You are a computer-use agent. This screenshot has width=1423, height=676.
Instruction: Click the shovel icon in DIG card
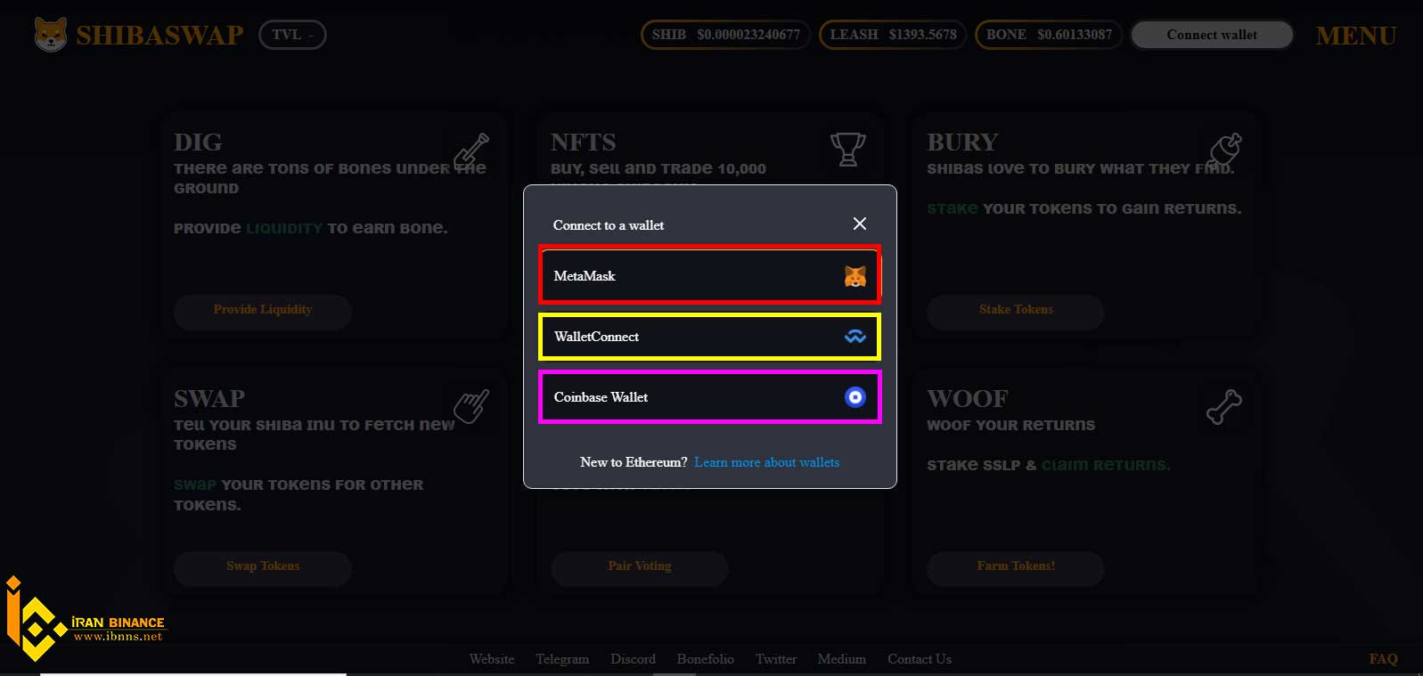[x=471, y=150]
